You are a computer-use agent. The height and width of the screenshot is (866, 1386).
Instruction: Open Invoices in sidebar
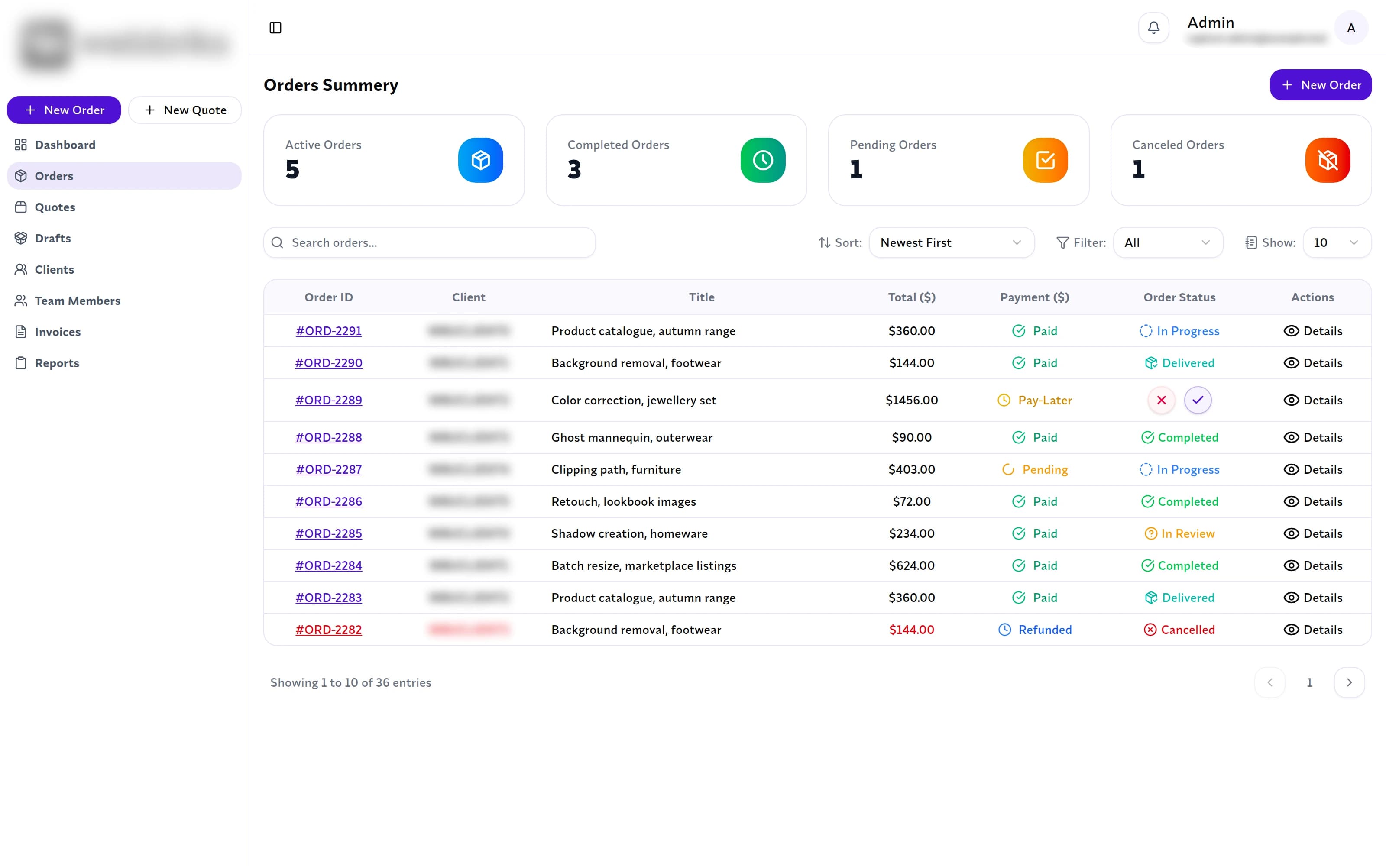124,332
